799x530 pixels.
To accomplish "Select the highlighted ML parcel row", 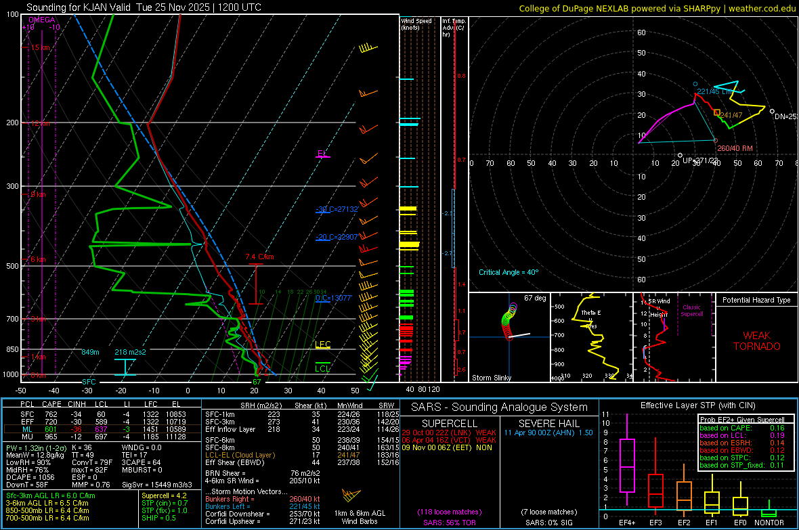I will [101, 429].
